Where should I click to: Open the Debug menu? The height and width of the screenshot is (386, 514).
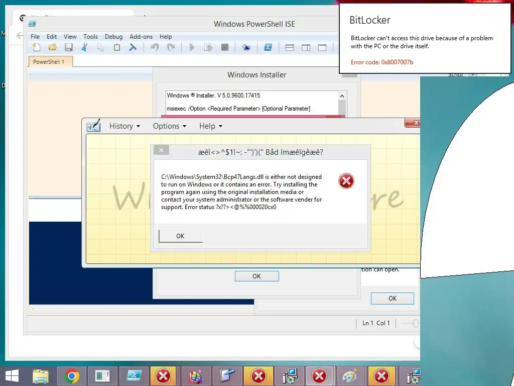coord(113,36)
